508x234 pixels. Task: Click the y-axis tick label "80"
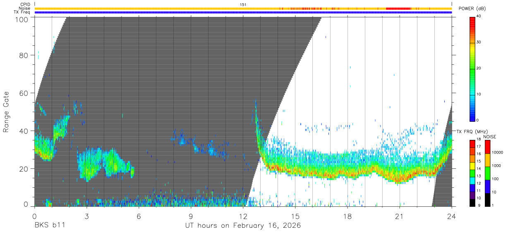click(x=23, y=55)
